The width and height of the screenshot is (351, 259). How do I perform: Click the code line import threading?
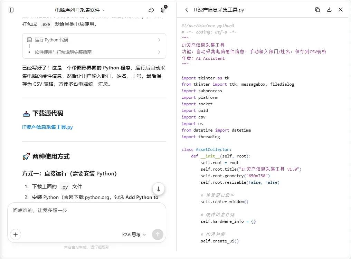coord(201,137)
